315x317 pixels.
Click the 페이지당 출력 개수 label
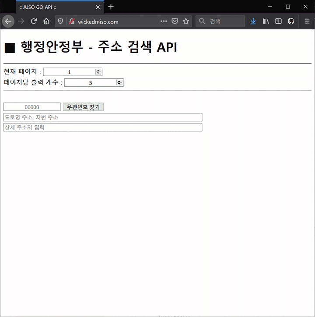(33, 82)
